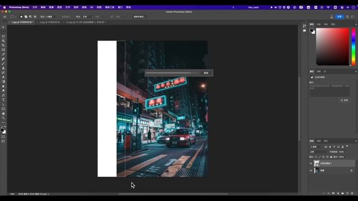
Task: Toggle lock all in Layers panel
Action: point(331,157)
